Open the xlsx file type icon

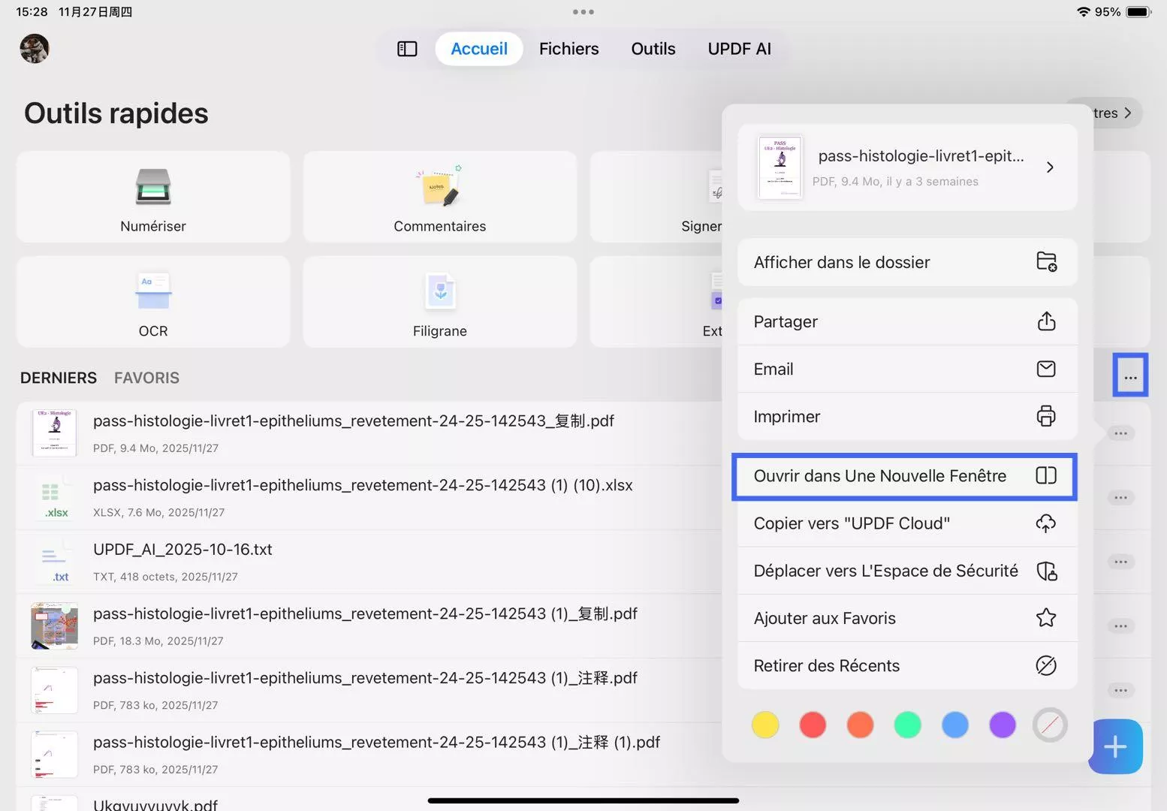point(54,497)
